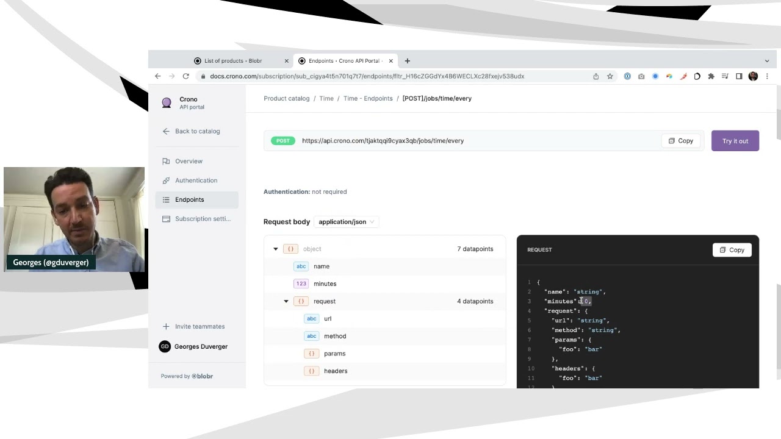This screenshot has width=781, height=439.
Task: Collapse the request tree node
Action: click(x=286, y=301)
